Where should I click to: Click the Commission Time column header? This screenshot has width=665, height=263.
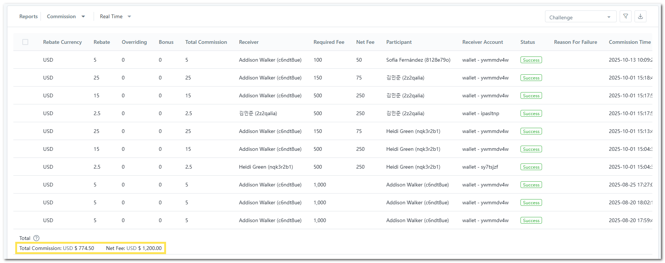tap(629, 42)
